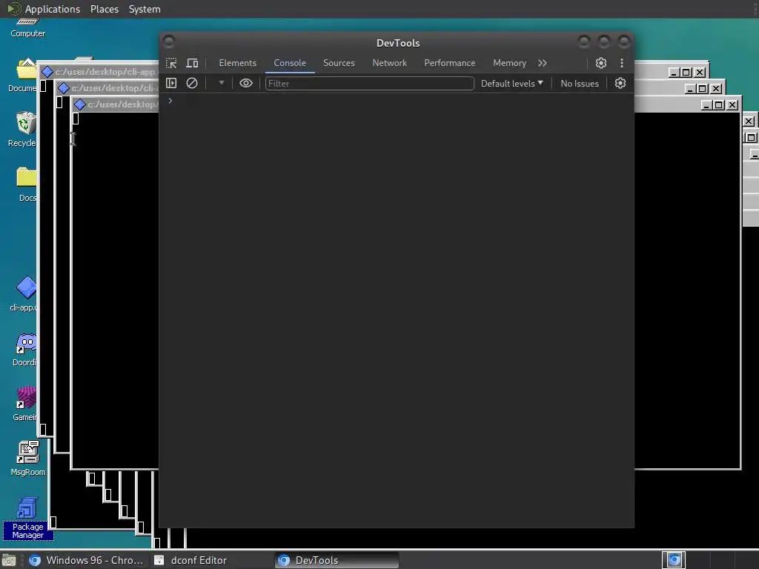Open the Places menu

[x=104, y=9]
